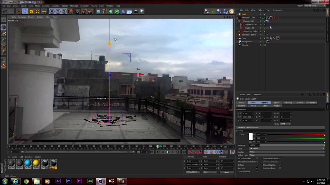Open the Render menu
This screenshot has width=330, height=185.
click(x=65, y=6)
